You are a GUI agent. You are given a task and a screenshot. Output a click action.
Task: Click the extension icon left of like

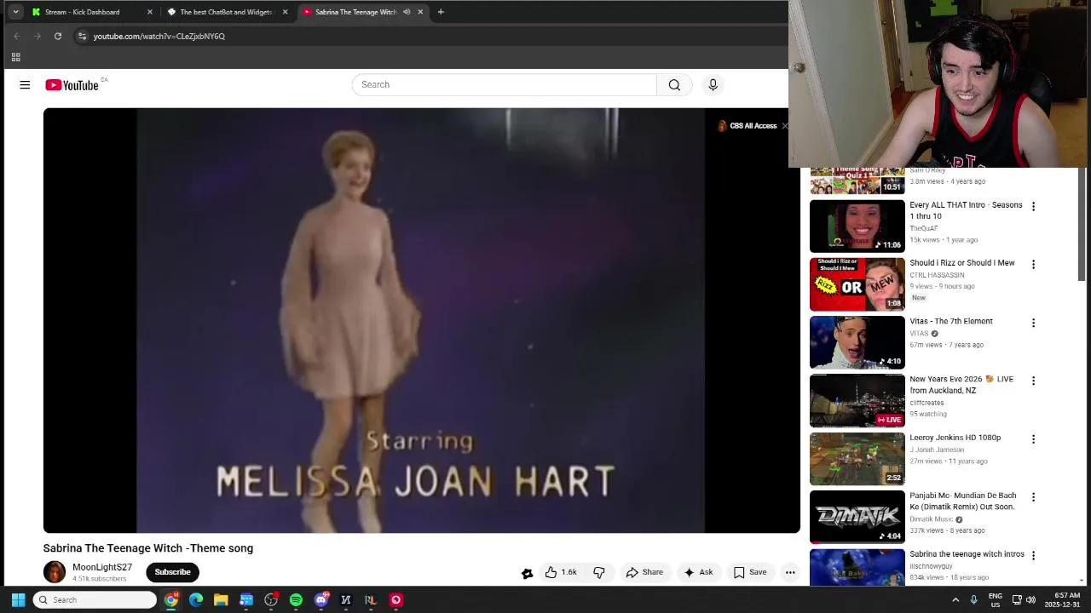coord(527,573)
